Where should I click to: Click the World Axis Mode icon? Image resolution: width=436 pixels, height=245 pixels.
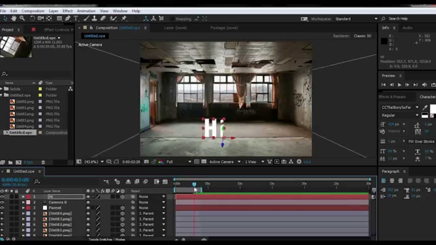click(x=154, y=19)
